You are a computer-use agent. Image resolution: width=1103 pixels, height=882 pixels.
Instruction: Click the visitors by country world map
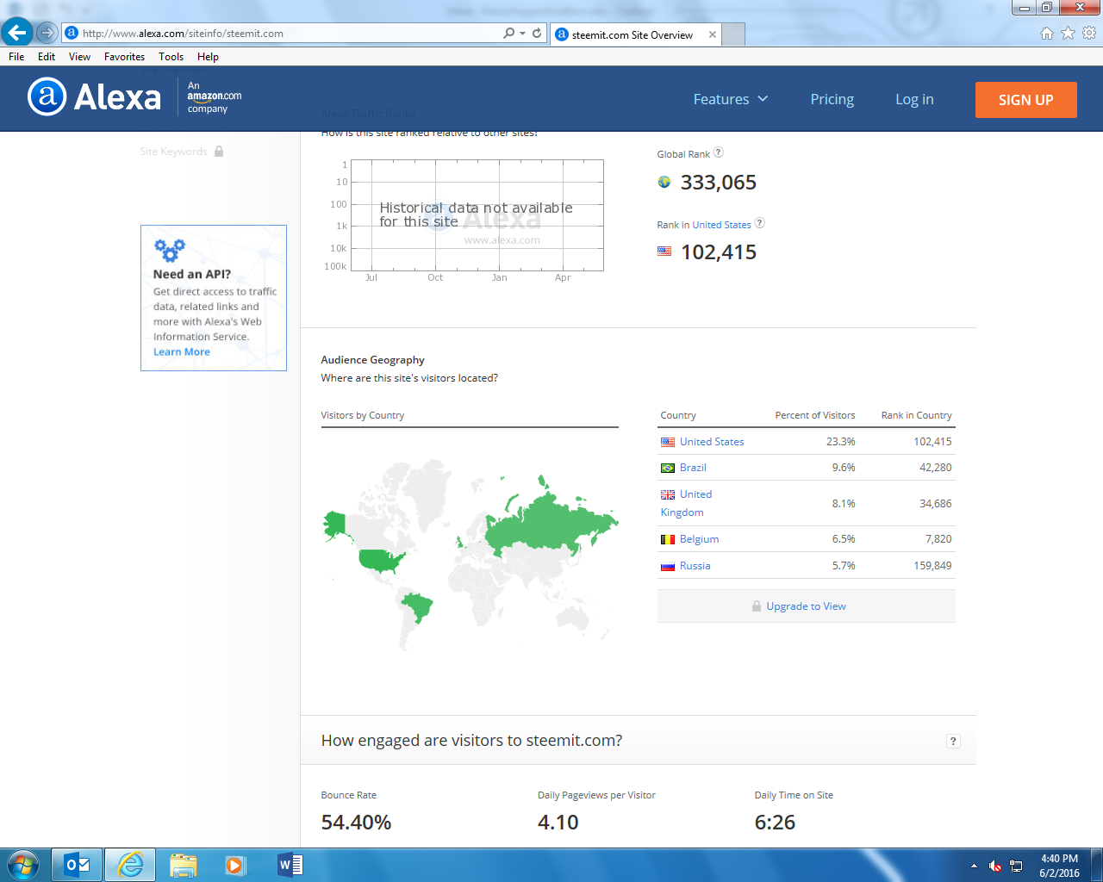pyautogui.click(x=470, y=556)
